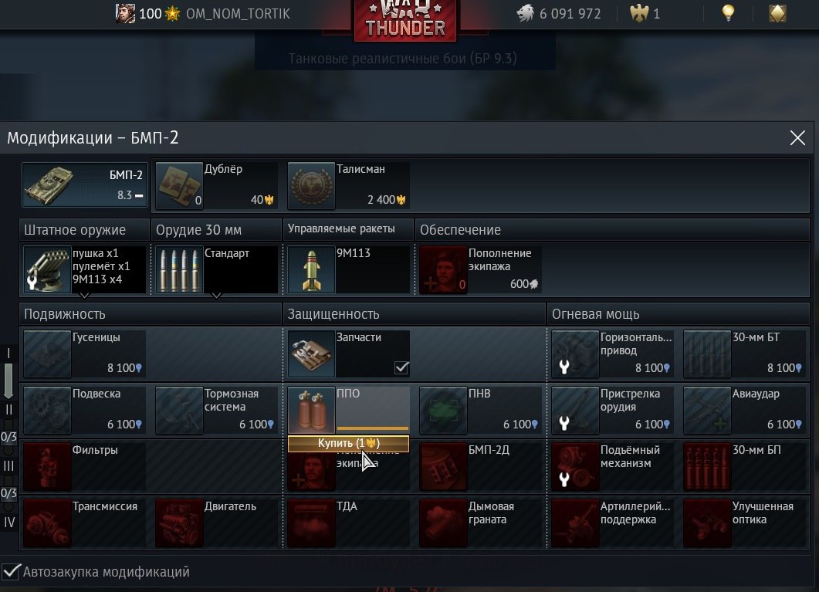
Task: Click the Пополнение экипажа 600 crew replenishment item
Action: pos(480,269)
